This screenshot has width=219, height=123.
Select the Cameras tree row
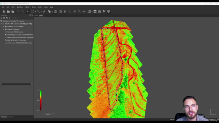(x=15, y=27)
